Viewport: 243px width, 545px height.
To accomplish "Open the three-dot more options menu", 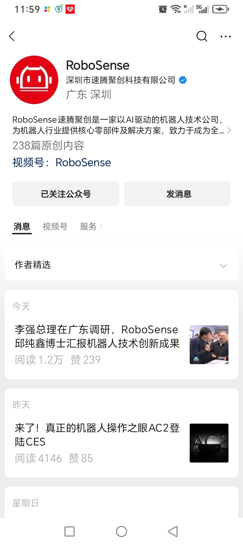I will coord(225,37).
